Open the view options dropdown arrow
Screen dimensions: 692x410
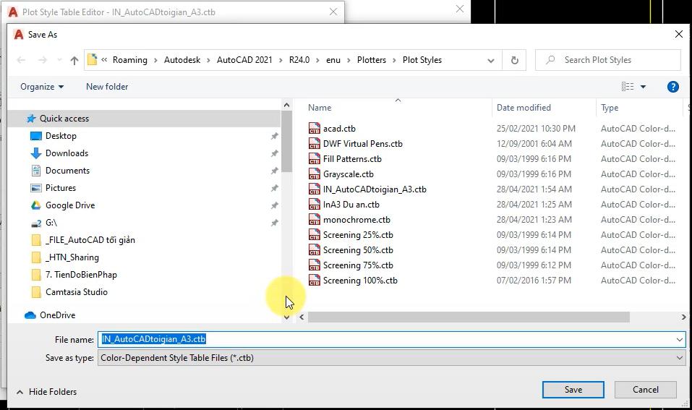pos(643,87)
